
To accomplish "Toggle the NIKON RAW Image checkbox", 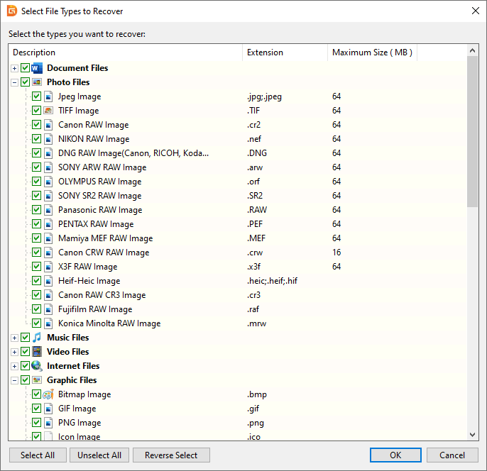I will (37, 139).
